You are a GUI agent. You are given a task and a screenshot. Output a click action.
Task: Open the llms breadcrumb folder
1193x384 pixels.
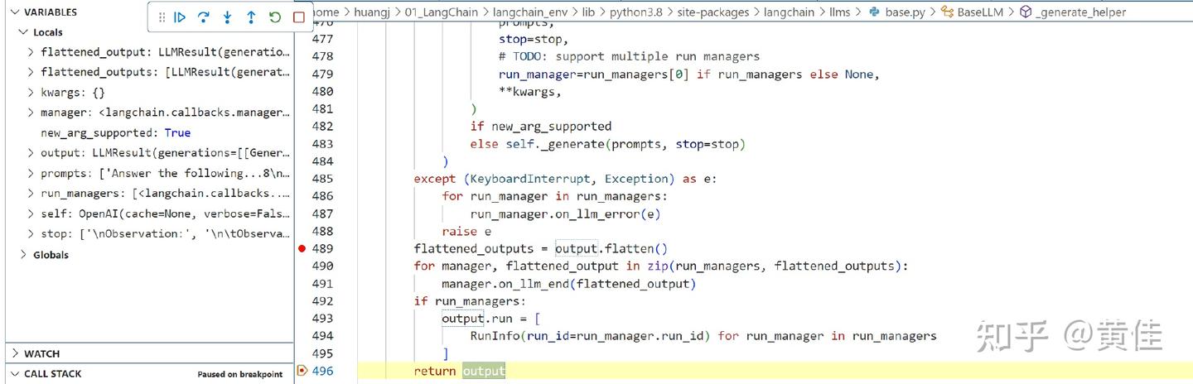[840, 12]
